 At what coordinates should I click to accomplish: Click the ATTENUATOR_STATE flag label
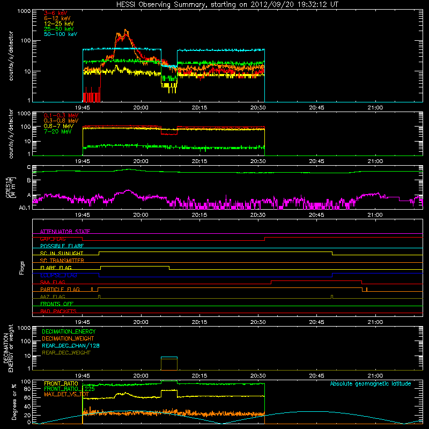click(x=65, y=232)
